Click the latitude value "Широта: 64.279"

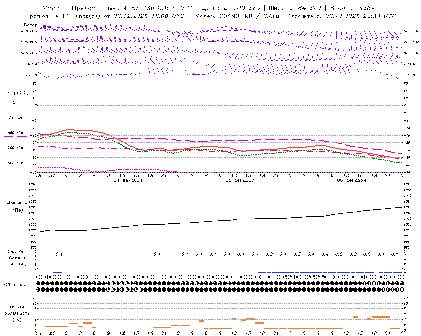pyautogui.click(x=295, y=8)
